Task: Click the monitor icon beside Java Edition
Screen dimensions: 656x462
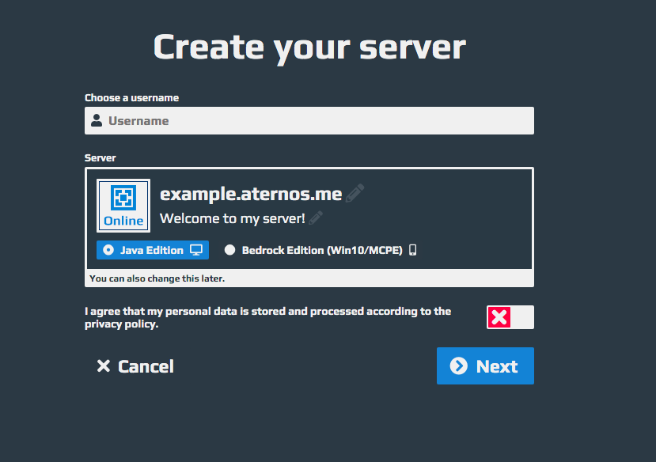Action: [196, 250]
